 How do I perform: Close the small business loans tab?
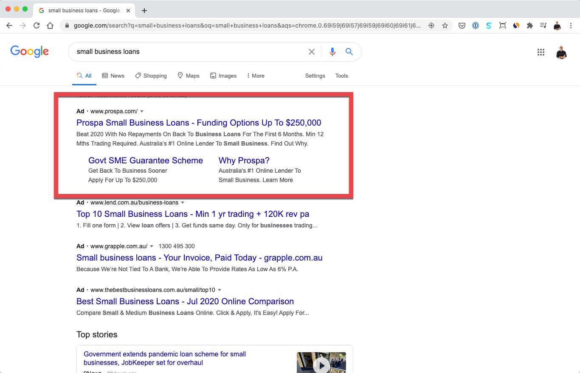(128, 11)
